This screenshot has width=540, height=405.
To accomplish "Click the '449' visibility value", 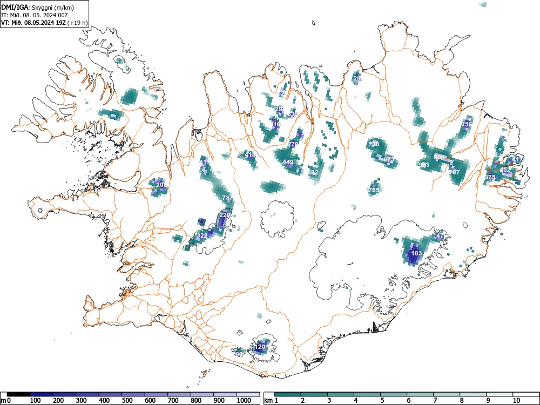I will pos(288,162).
